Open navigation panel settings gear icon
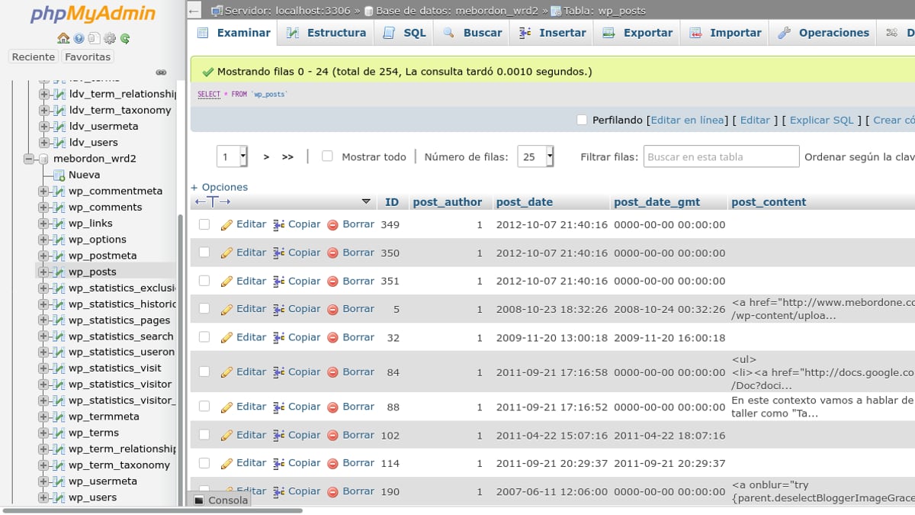The height and width of the screenshot is (515, 915). tap(109, 38)
